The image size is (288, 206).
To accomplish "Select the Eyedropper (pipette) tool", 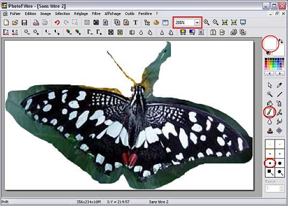I will 279,85.
